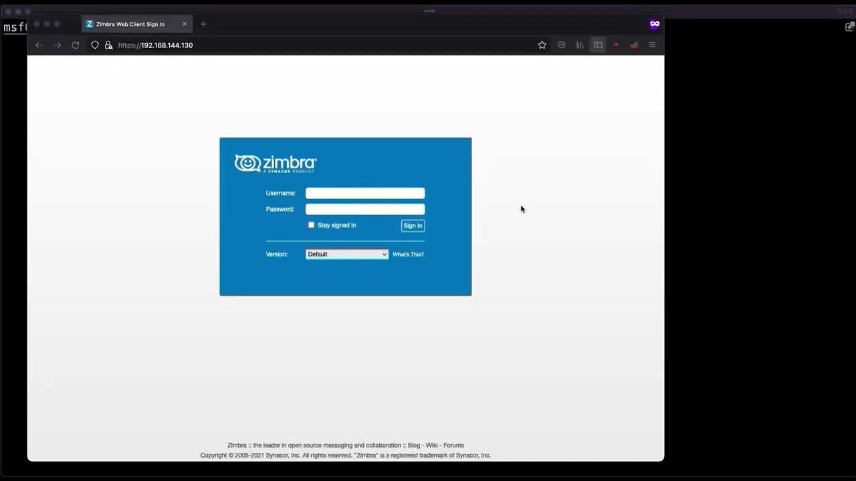856x481 pixels.
Task: Open the Firefox hamburger menu
Action: click(x=652, y=45)
